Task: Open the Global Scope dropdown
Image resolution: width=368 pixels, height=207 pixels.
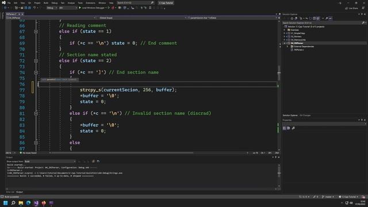Action: pos(142,18)
